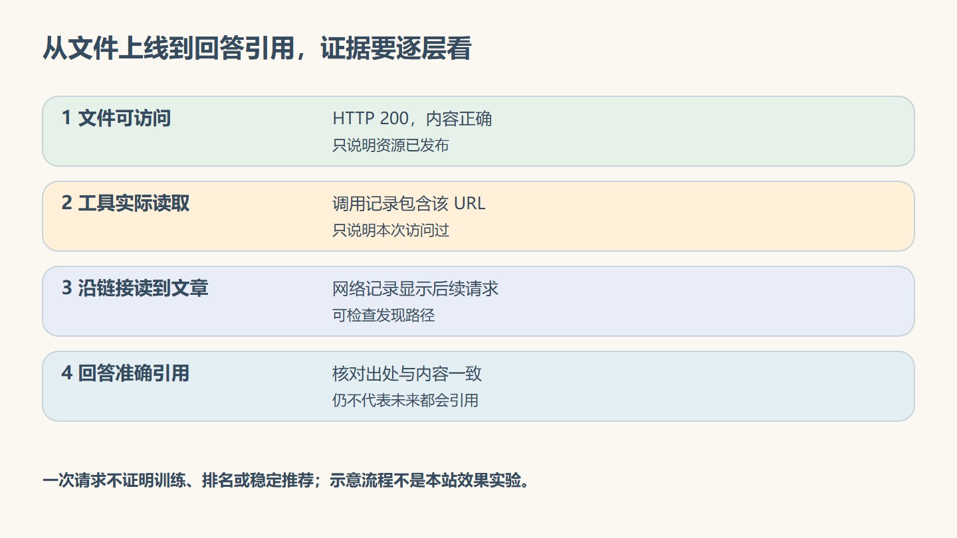Image resolution: width=957 pixels, height=538 pixels.
Task: Select the text 核对出处与内容一致
Action: (407, 374)
